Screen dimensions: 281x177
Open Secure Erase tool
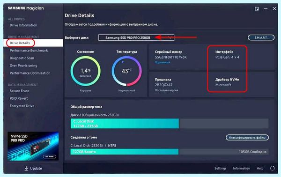(19, 91)
